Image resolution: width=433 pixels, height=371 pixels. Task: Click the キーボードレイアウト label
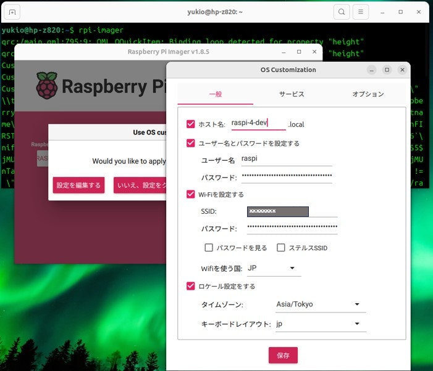236,324
